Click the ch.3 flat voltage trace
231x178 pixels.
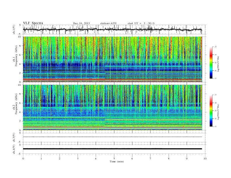112,137
